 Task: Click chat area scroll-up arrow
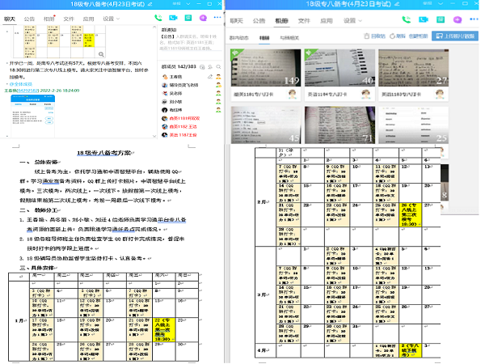coord(154,28)
